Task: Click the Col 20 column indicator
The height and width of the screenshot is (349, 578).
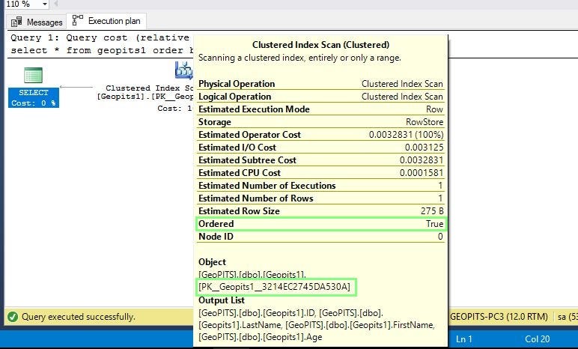Action: (537, 339)
